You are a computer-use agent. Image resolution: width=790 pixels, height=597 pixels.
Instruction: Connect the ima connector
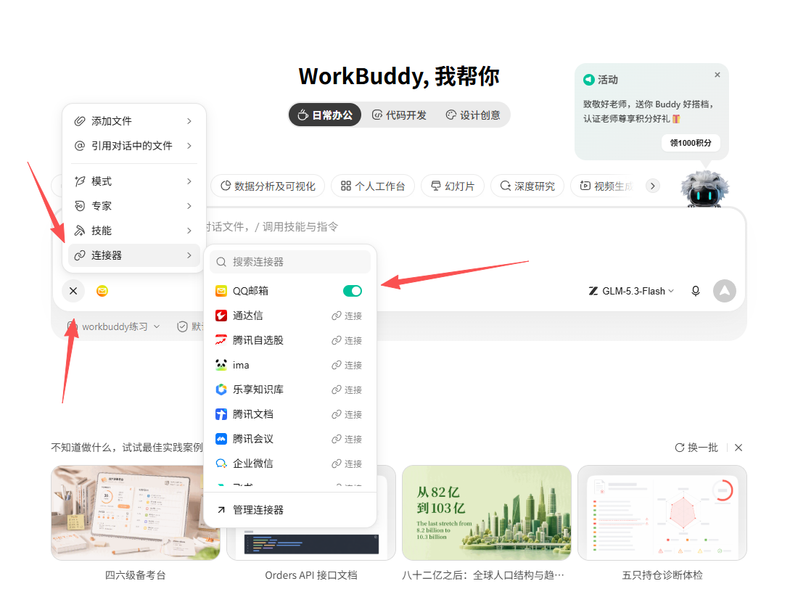347,366
